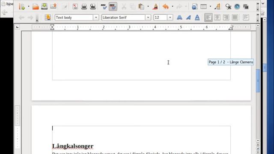The height and width of the screenshot is (154, 274).
Task: Create a new document with New icon
Action: [x=22, y=7]
